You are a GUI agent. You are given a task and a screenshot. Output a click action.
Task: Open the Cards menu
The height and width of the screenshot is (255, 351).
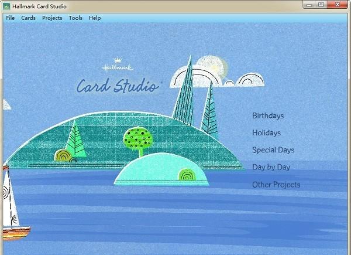pos(29,18)
